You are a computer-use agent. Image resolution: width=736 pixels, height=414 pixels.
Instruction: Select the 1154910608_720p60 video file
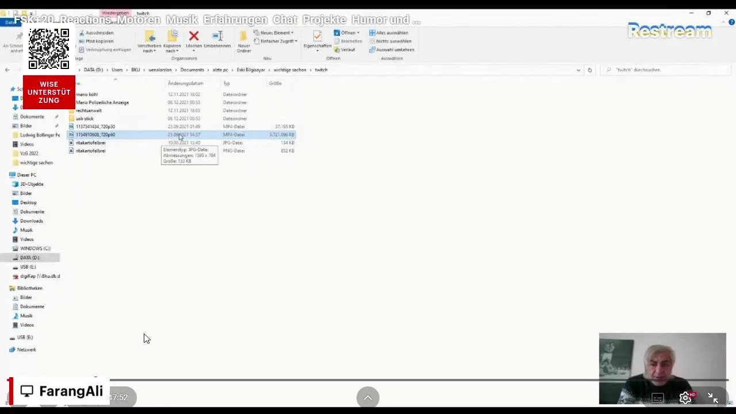[182, 135]
